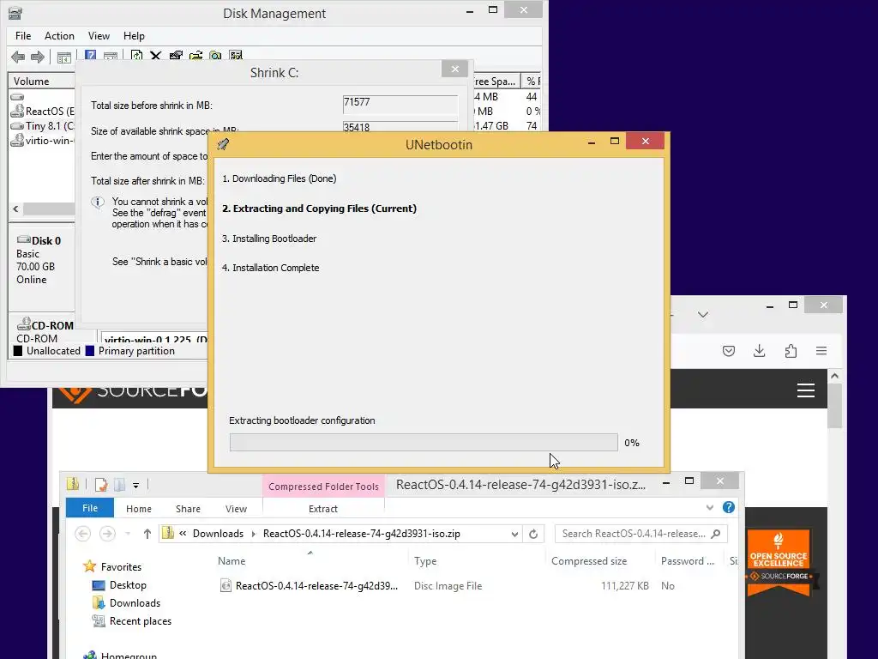The image size is (878, 659).
Task: Click the info icon in Shrink C: dialog
Action: (x=98, y=203)
